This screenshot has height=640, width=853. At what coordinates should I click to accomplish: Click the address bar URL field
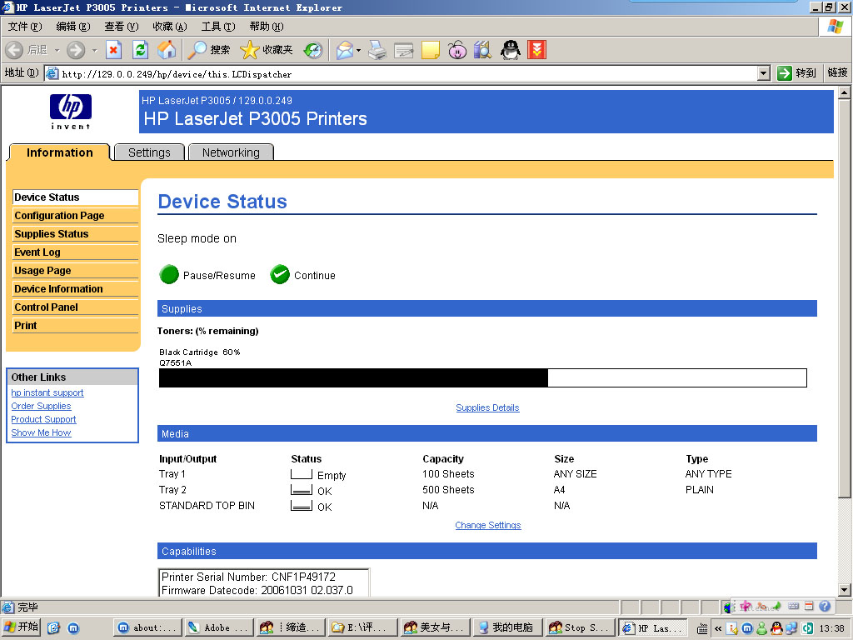(408, 73)
